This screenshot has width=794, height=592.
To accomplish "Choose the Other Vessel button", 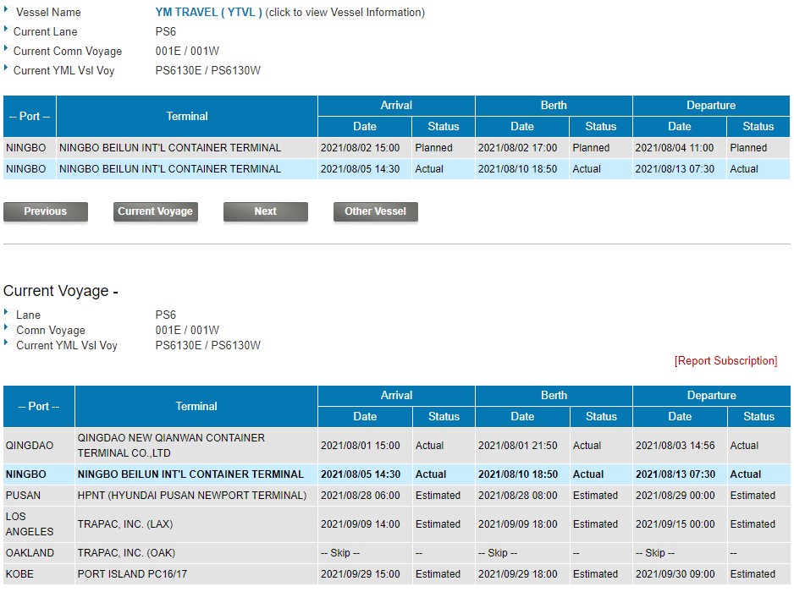I will (x=375, y=211).
